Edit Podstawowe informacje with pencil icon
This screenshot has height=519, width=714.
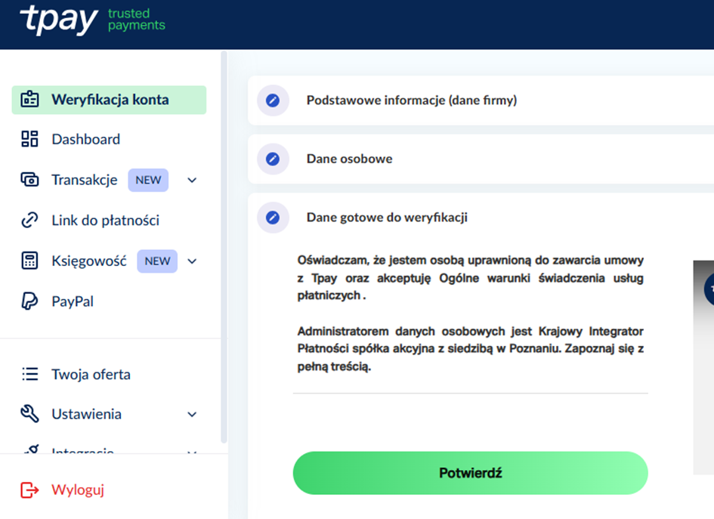tap(273, 100)
